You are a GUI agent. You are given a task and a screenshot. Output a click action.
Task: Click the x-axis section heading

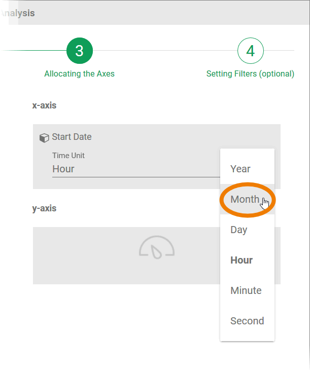pos(44,106)
